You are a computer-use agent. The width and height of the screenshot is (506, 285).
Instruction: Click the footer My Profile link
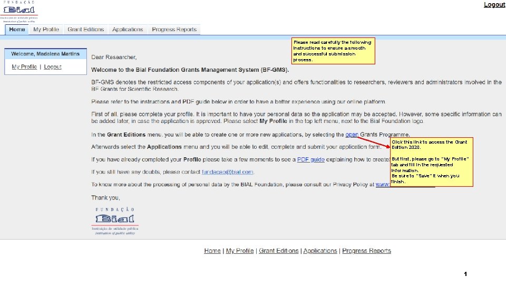point(240,251)
